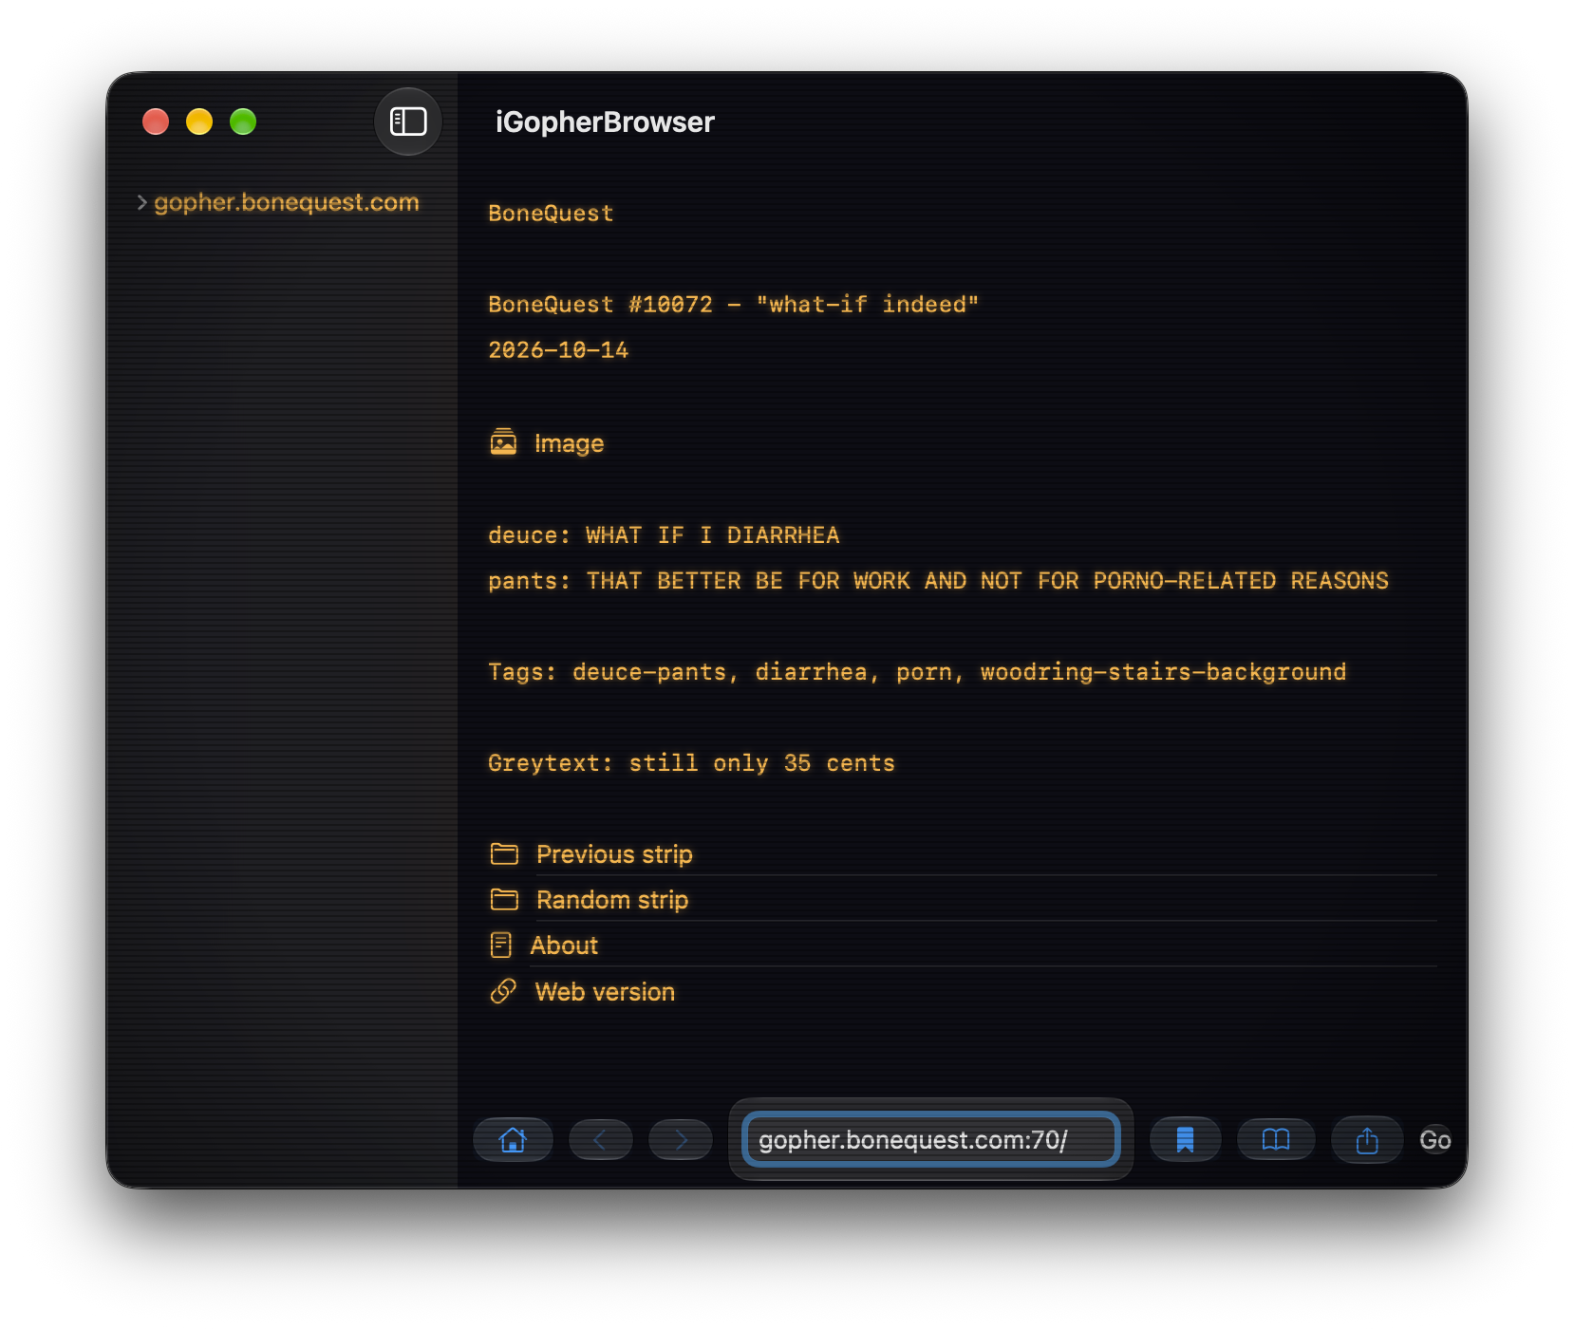This screenshot has height=1329, width=1574.
Task: Open the bookmarks book list
Action: tap(1276, 1139)
